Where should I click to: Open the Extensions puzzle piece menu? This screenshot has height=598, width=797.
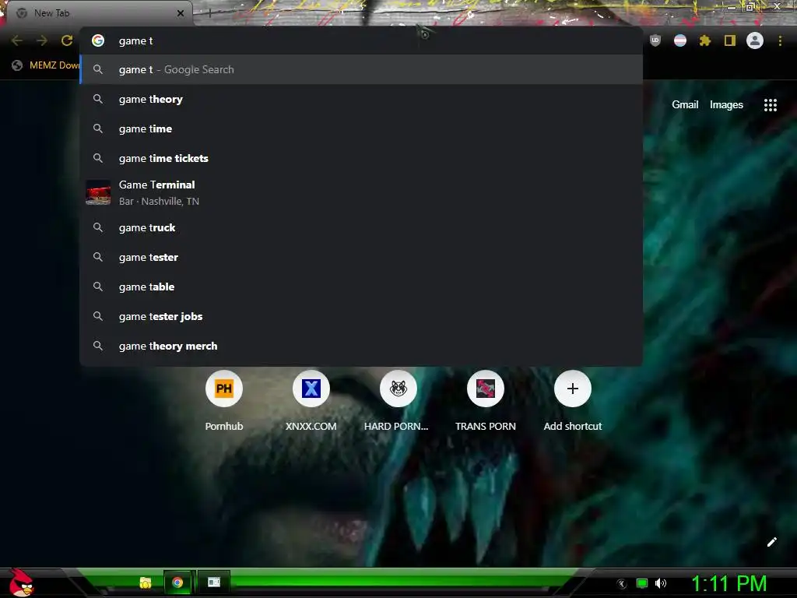pyautogui.click(x=704, y=40)
